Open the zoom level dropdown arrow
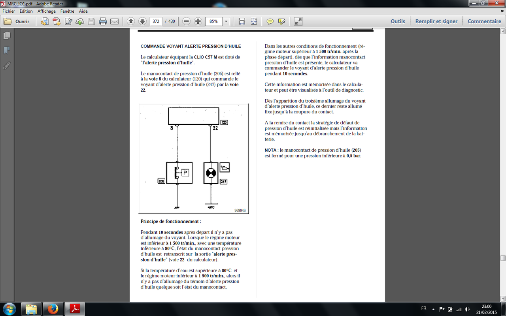The image size is (506, 316). tap(226, 21)
